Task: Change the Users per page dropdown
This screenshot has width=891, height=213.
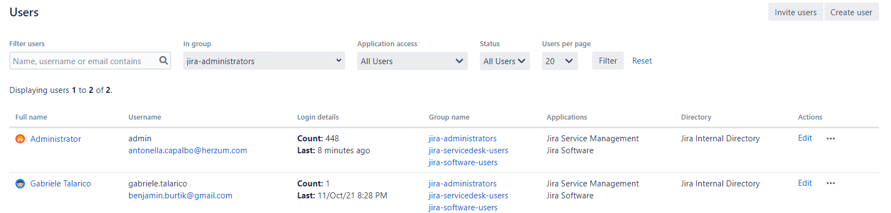Action: point(560,61)
